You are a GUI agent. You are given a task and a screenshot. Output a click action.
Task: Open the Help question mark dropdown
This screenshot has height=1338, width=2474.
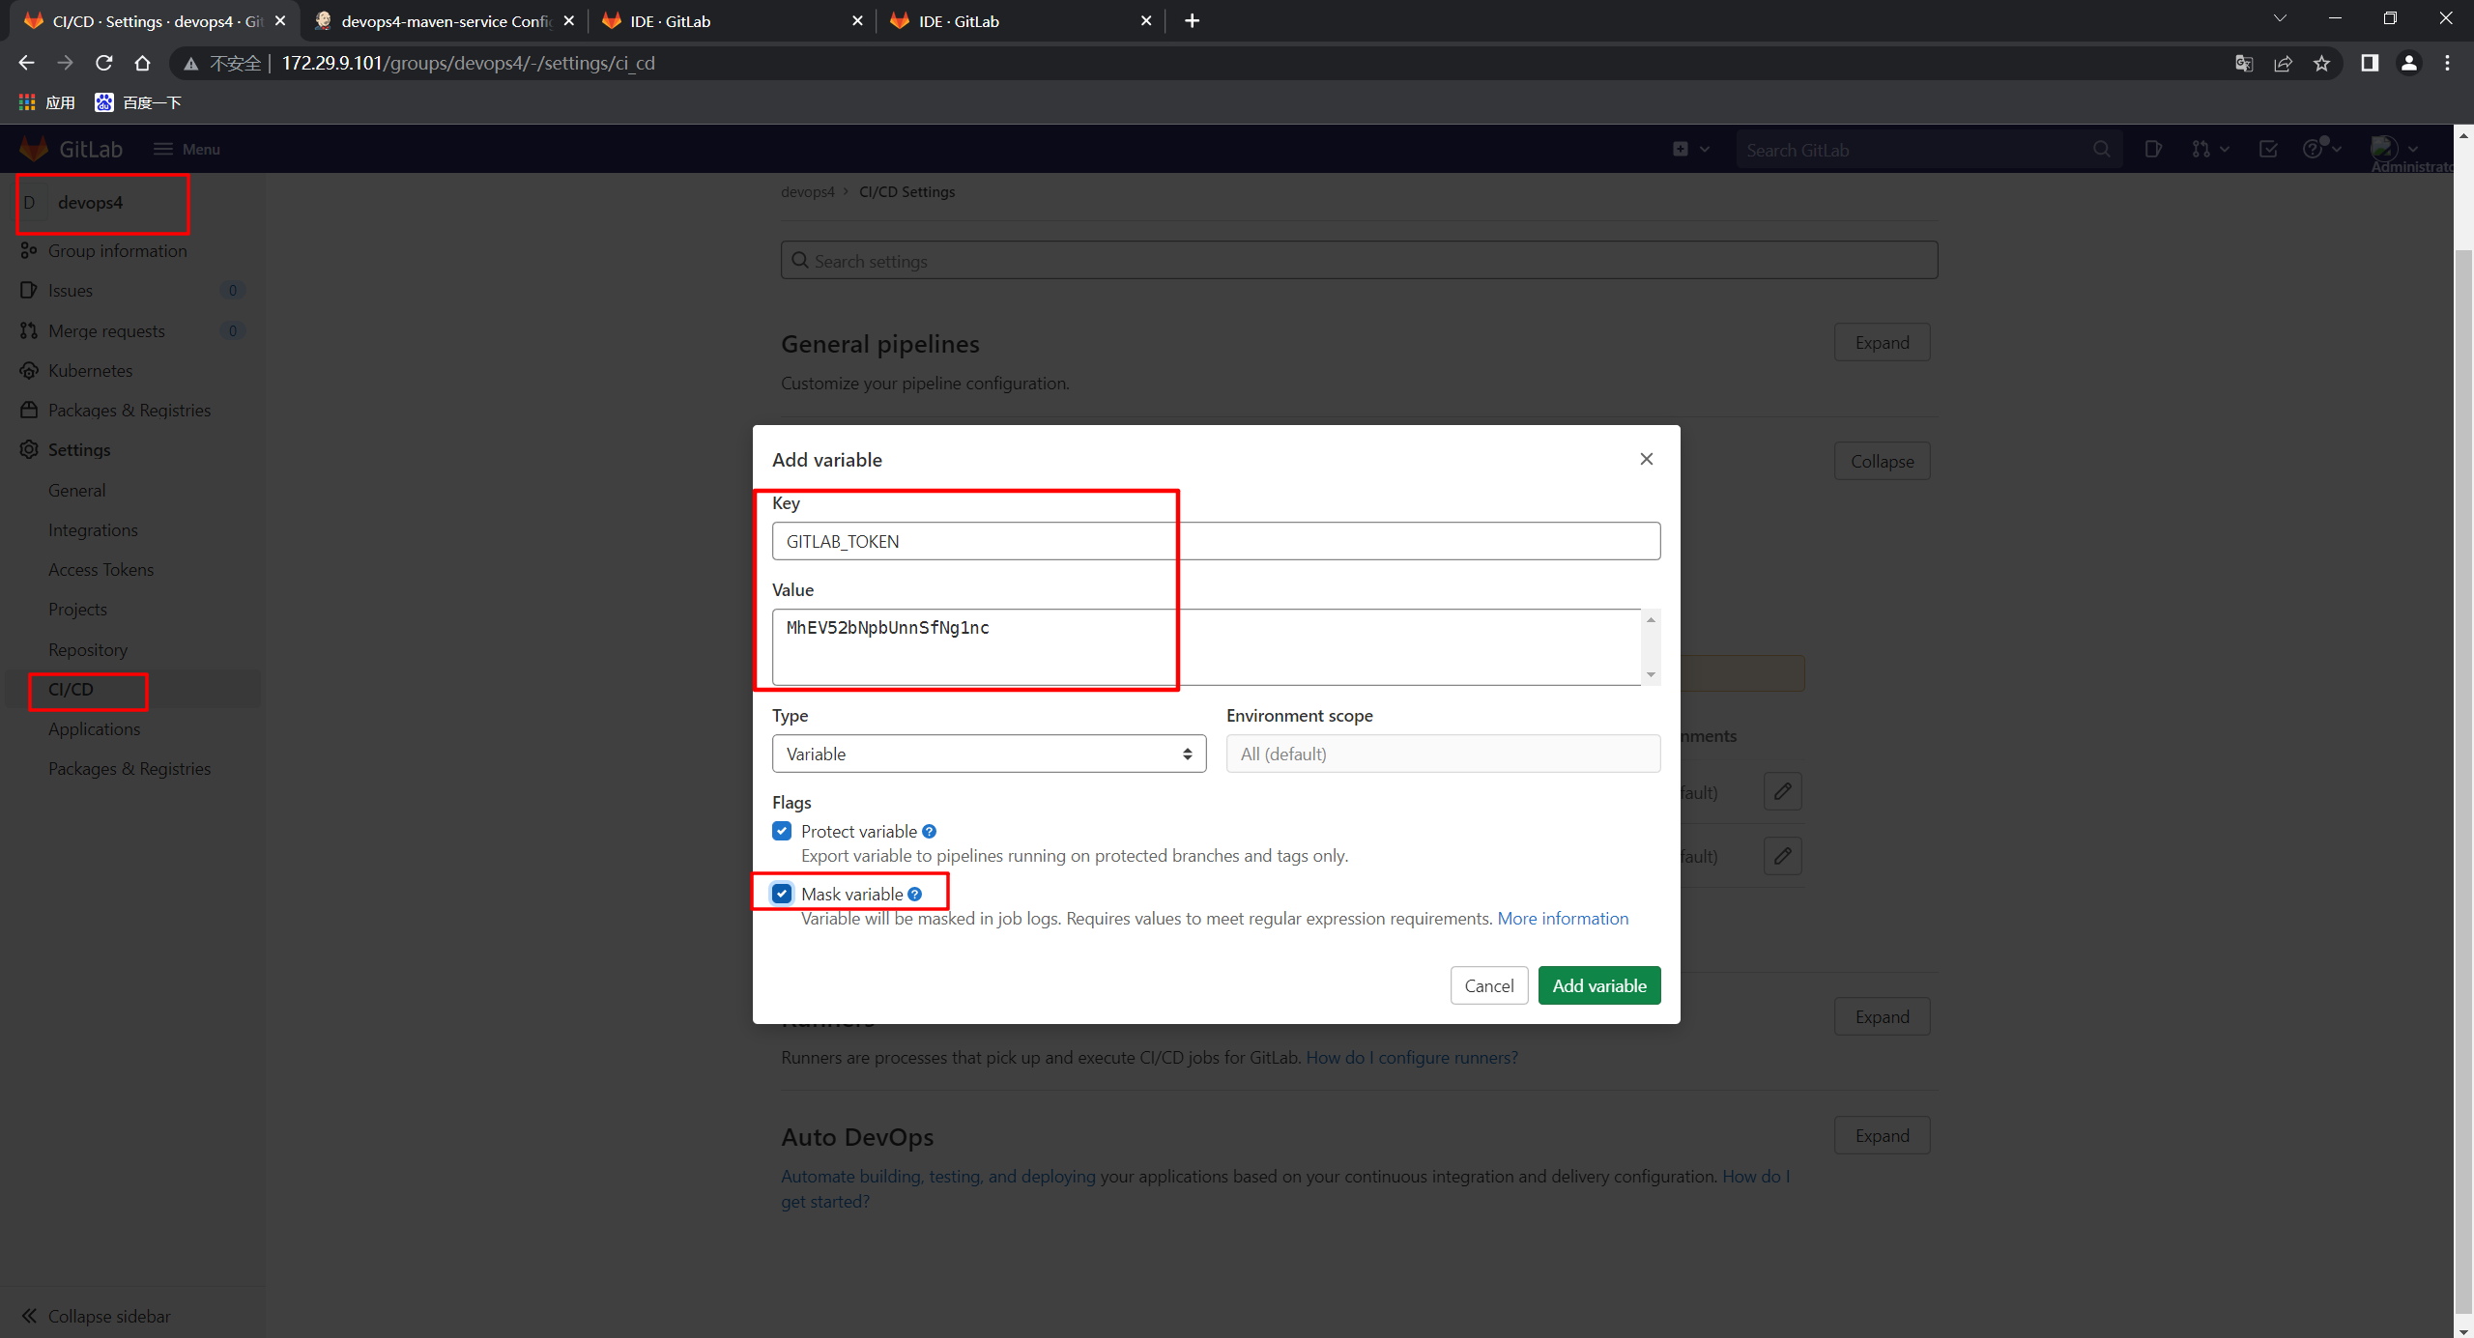(2321, 149)
